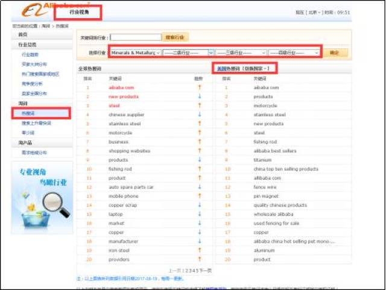Click 'iron steel' keyword in global list
Screen dimensions: 386x290
point(119,250)
